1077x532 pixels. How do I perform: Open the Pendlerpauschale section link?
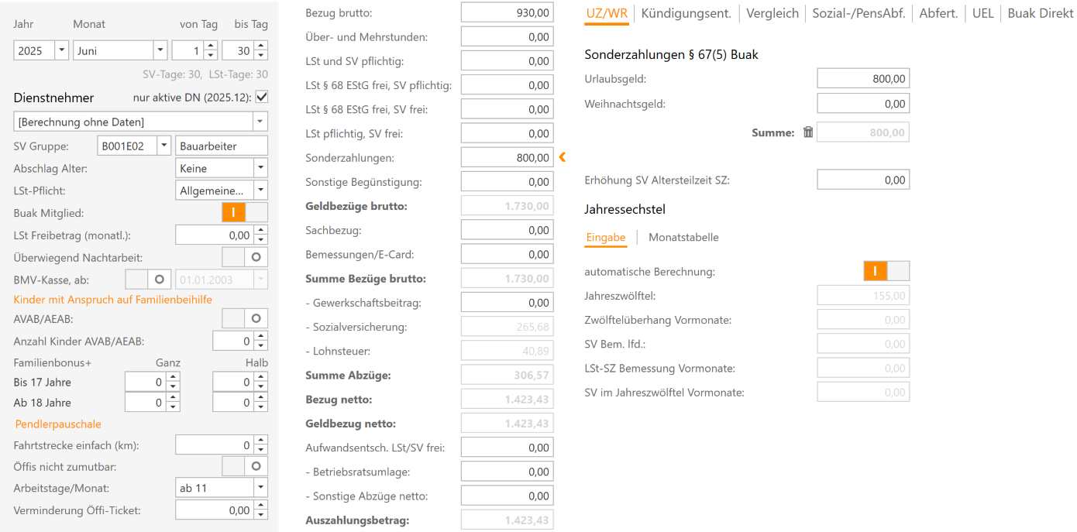[57, 424]
